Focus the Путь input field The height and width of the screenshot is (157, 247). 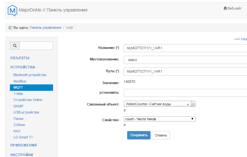coord(185,71)
